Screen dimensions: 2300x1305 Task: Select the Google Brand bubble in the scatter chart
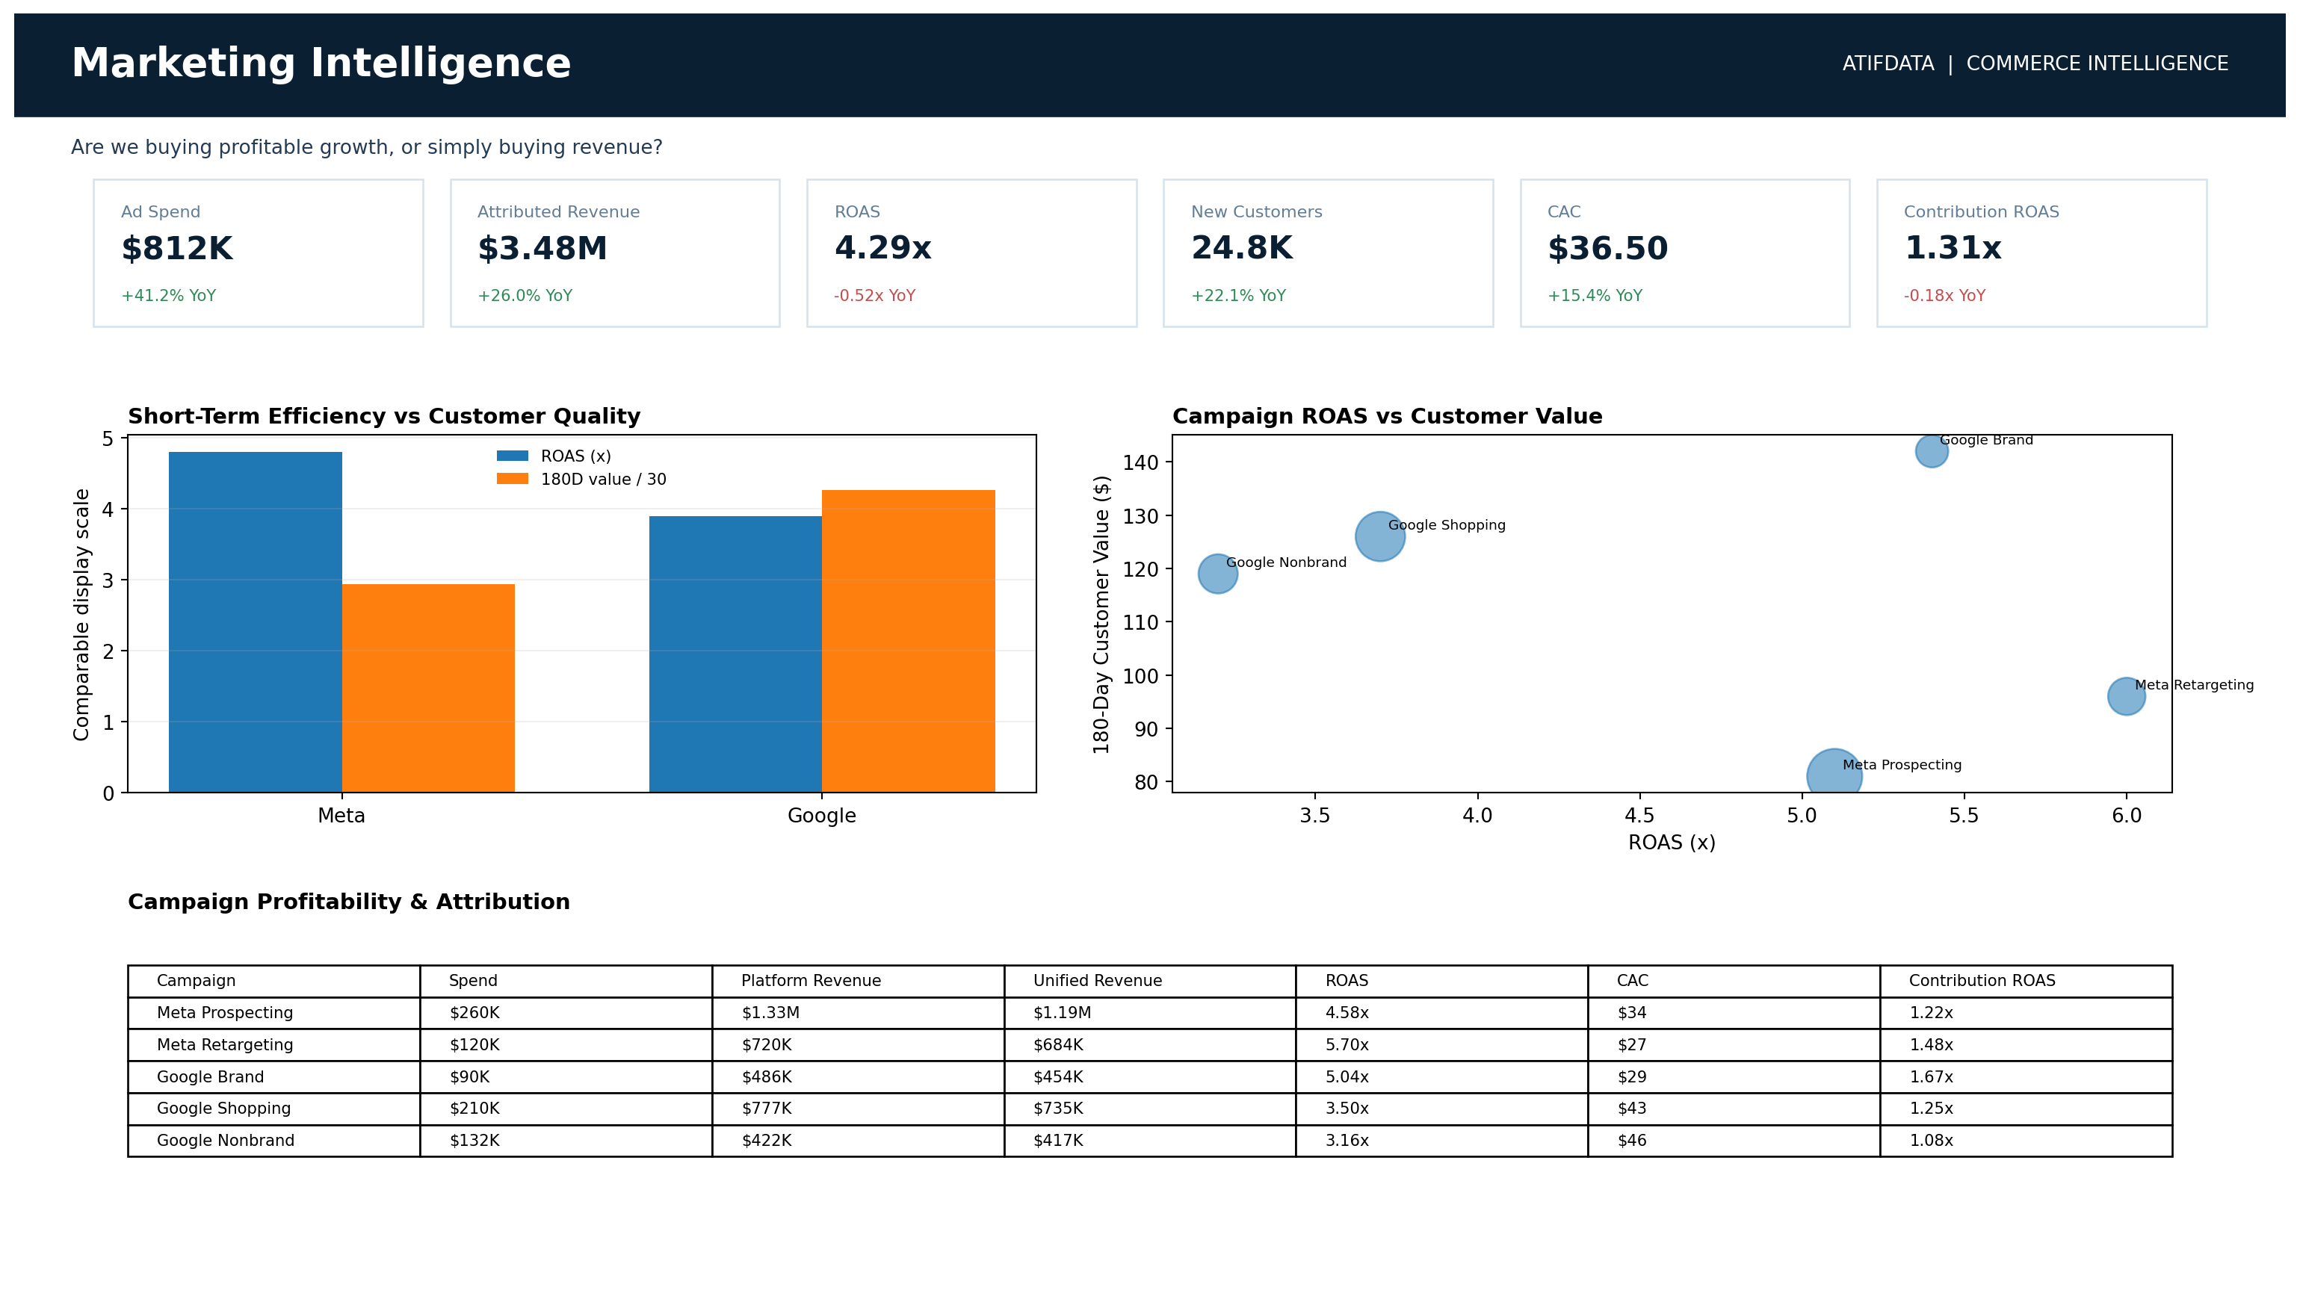tap(1932, 451)
